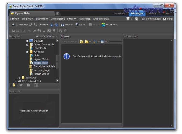Open the Bearbeiten menu
The height and width of the screenshot is (134, 182).
coord(27,19)
